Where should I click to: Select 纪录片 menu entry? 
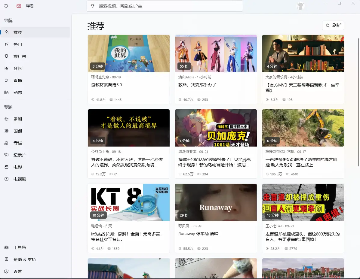(35, 155)
